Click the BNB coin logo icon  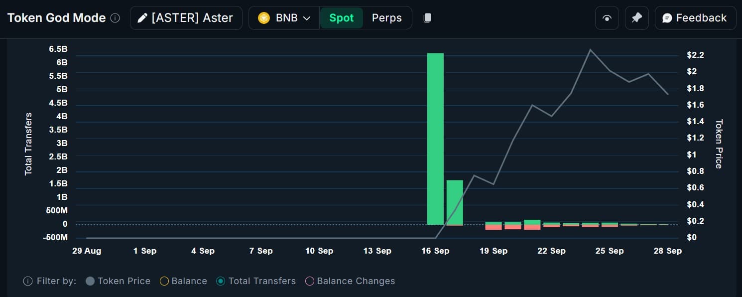264,18
